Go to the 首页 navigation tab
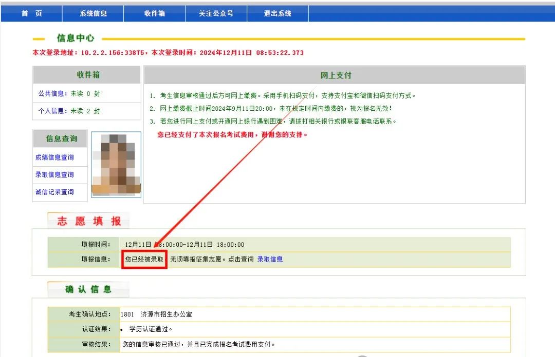This screenshot has width=555, height=357. pyautogui.click(x=31, y=13)
